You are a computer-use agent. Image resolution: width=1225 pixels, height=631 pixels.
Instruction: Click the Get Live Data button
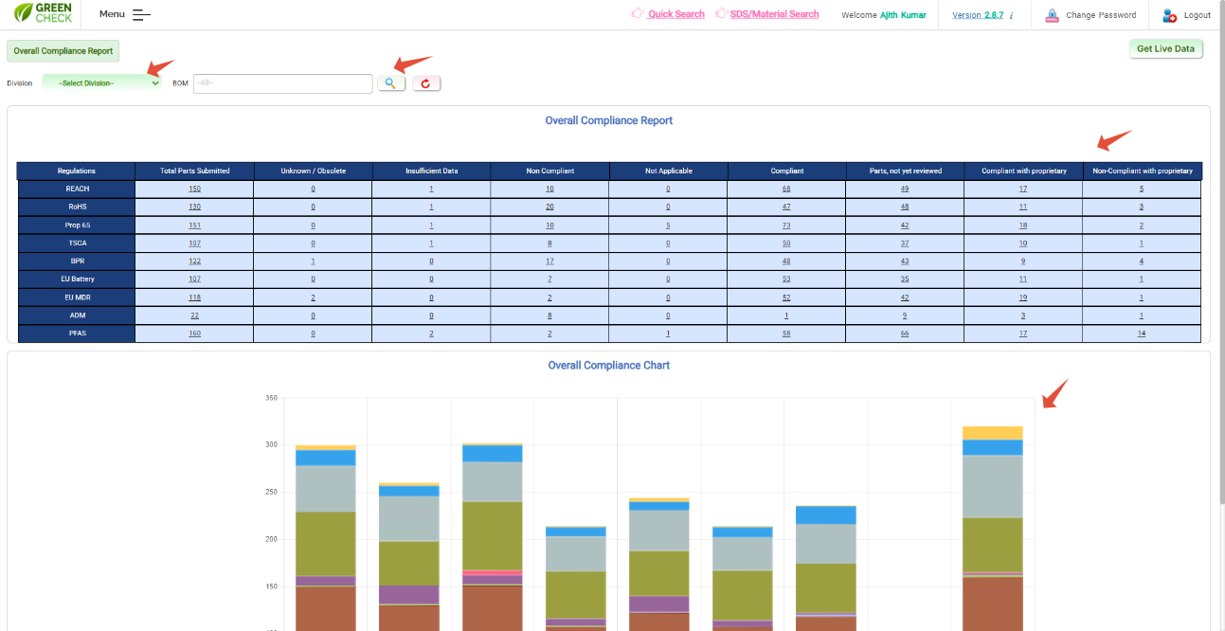click(x=1165, y=48)
